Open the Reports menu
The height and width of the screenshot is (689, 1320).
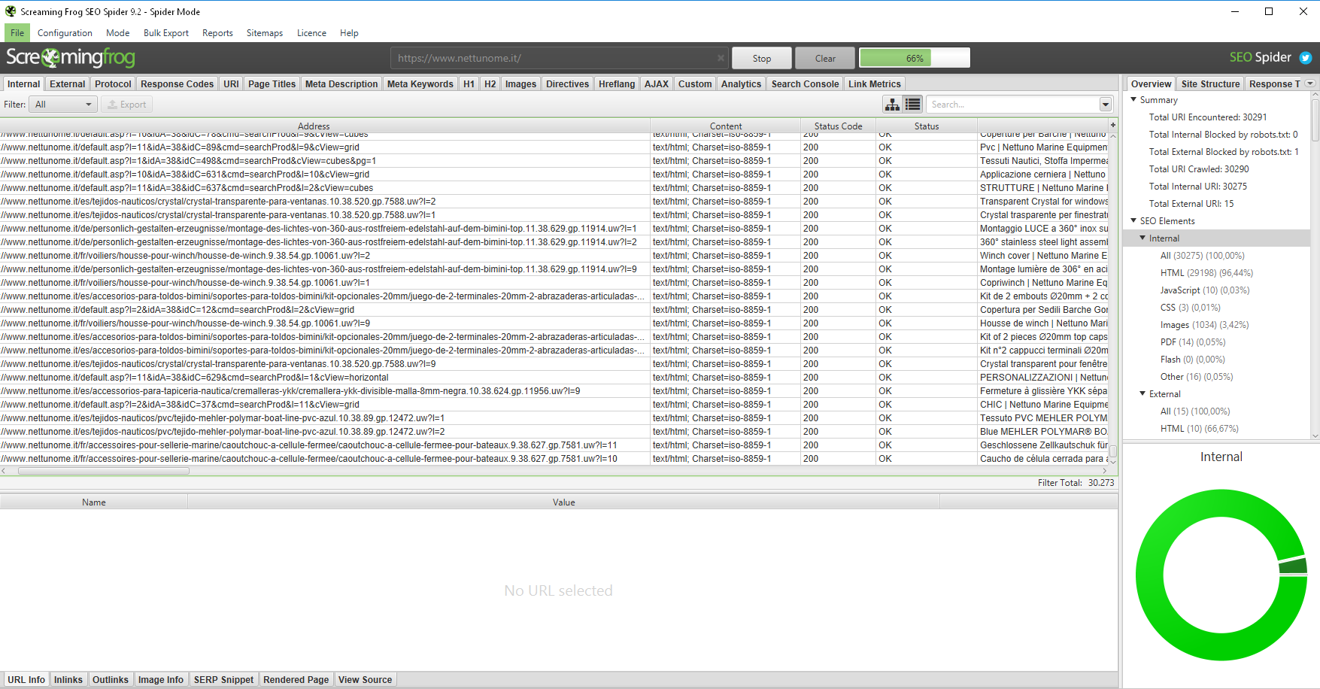coord(217,33)
